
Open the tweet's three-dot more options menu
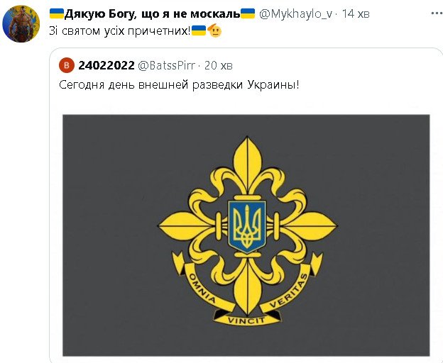coord(437,13)
